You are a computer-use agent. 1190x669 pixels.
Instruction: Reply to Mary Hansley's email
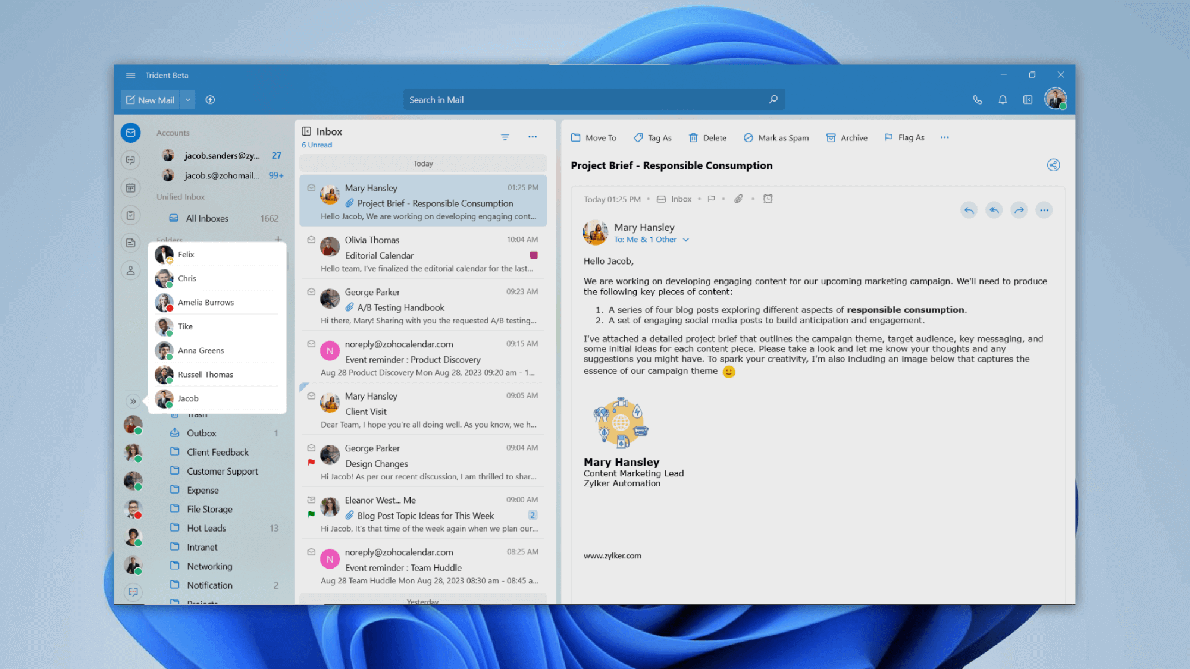(x=969, y=210)
